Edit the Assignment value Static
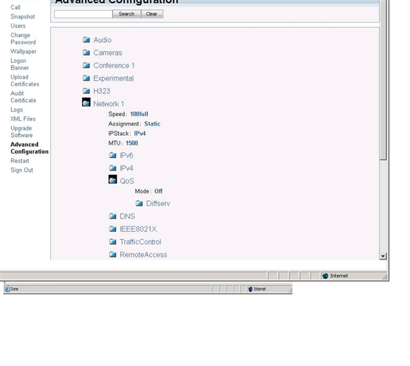Image resolution: width=410 pixels, height=366 pixels. pyautogui.click(x=152, y=124)
